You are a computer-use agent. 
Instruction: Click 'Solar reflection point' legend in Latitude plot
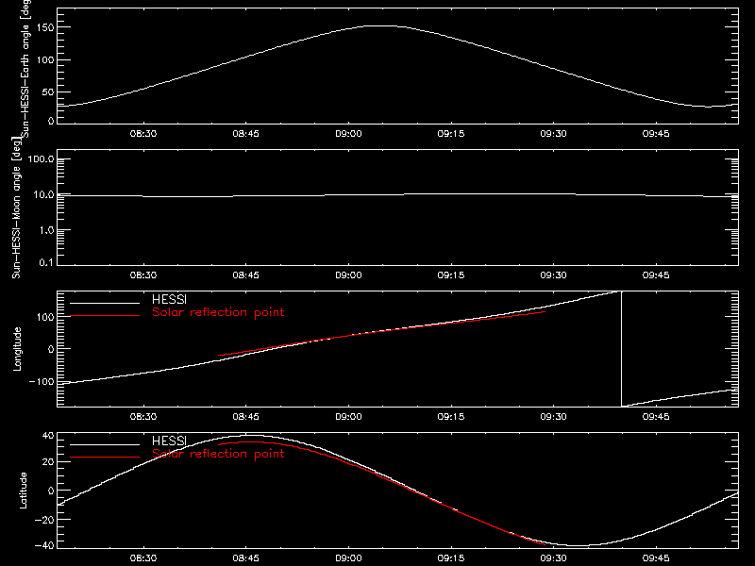[x=218, y=454]
